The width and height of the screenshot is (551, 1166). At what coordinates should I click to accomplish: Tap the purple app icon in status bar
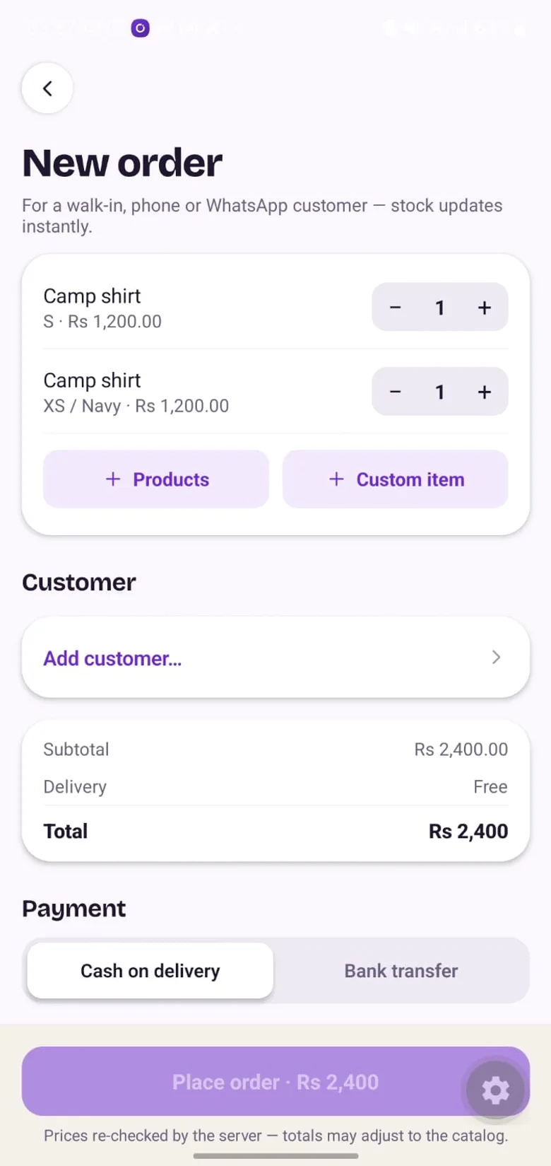click(x=141, y=28)
